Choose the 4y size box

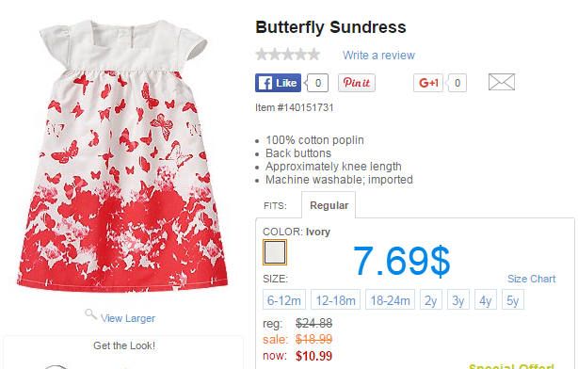click(x=486, y=299)
